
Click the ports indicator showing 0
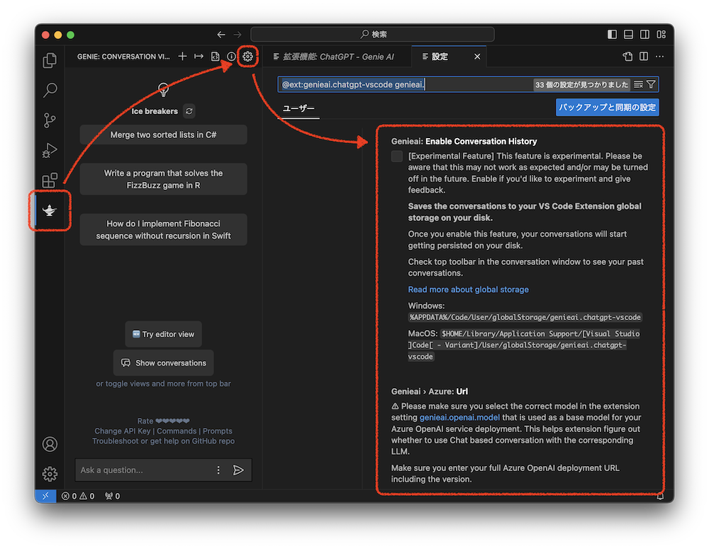point(112,496)
